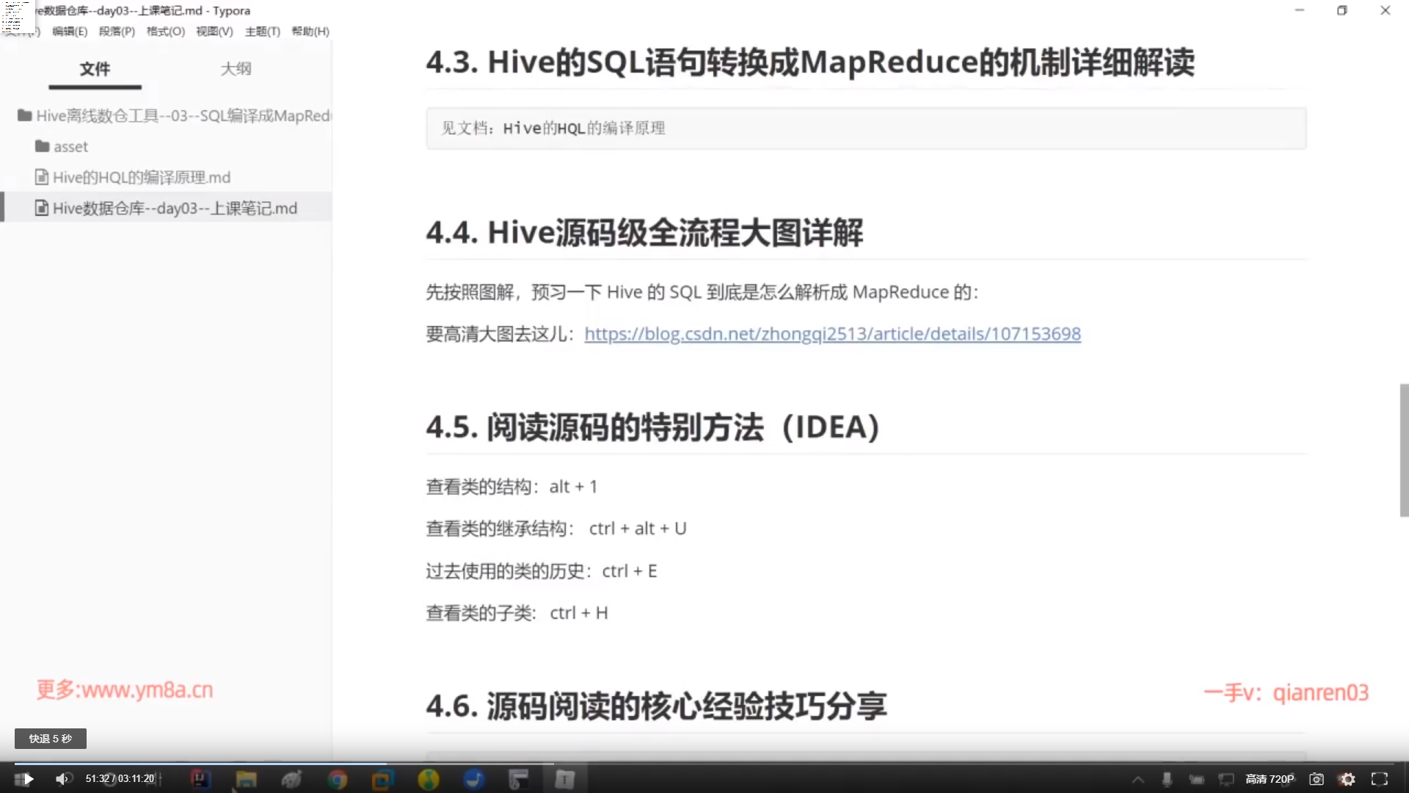This screenshot has width=1409, height=793.
Task: Open IntelliJ IDEA taskbar icon
Action: tap(200, 779)
